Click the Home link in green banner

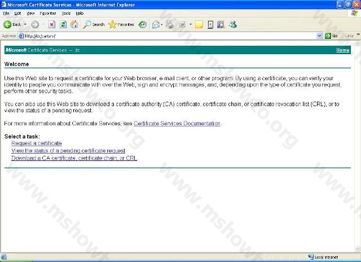pyautogui.click(x=342, y=50)
